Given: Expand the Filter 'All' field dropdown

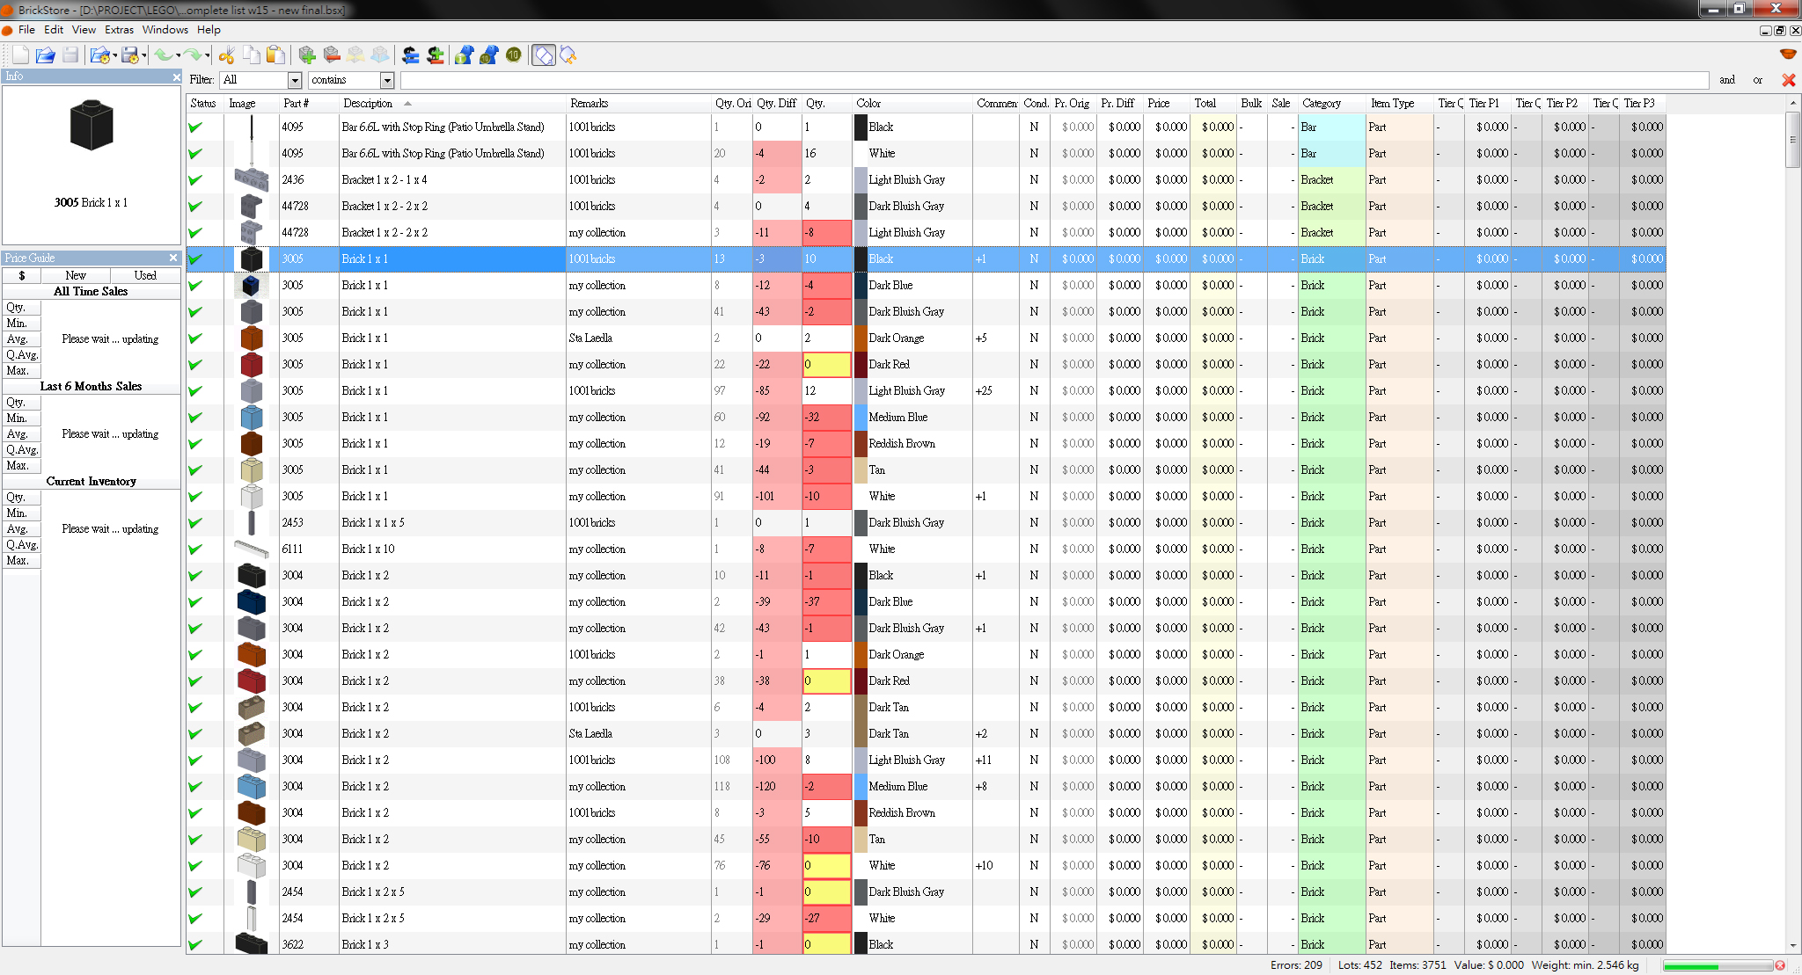Looking at the screenshot, I should point(295,80).
